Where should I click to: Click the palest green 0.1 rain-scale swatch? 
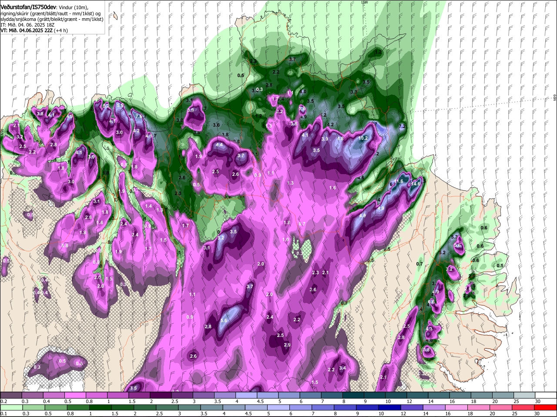(x=11, y=407)
